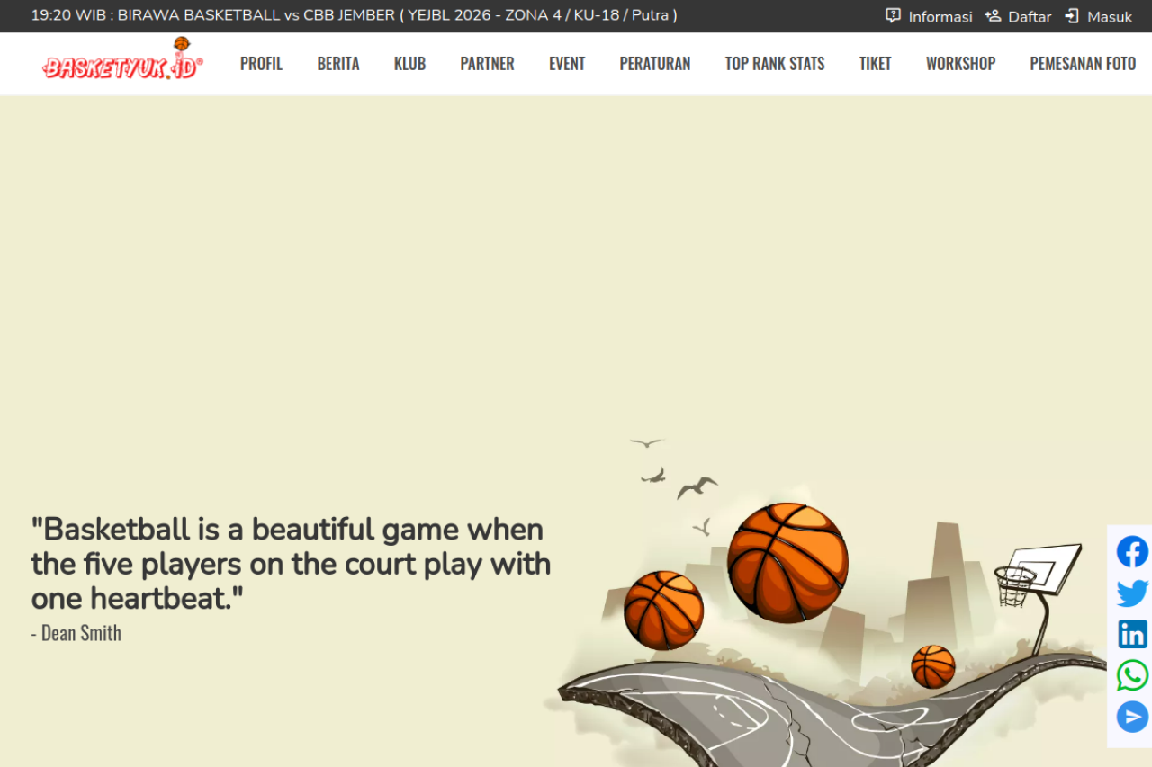Click the Masuk login icon
The width and height of the screenshot is (1152, 767).
[x=1072, y=16]
